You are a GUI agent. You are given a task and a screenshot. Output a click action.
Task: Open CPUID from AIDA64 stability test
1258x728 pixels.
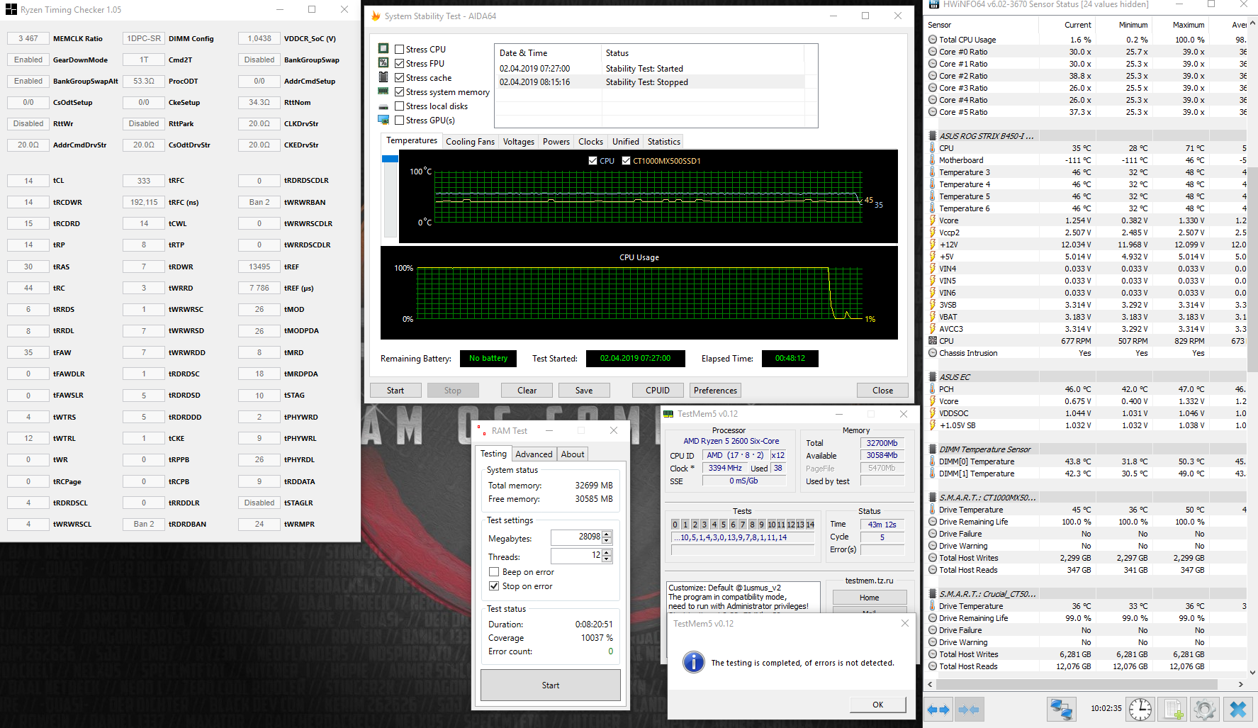[658, 391]
